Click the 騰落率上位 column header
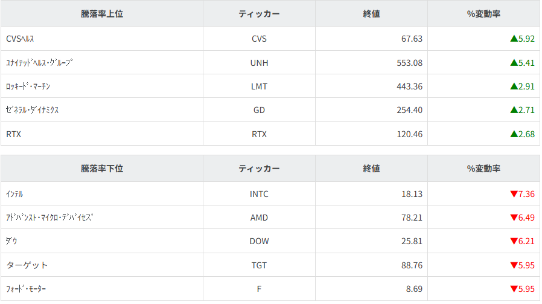The height and width of the screenshot is (304, 542). pyautogui.click(x=102, y=14)
